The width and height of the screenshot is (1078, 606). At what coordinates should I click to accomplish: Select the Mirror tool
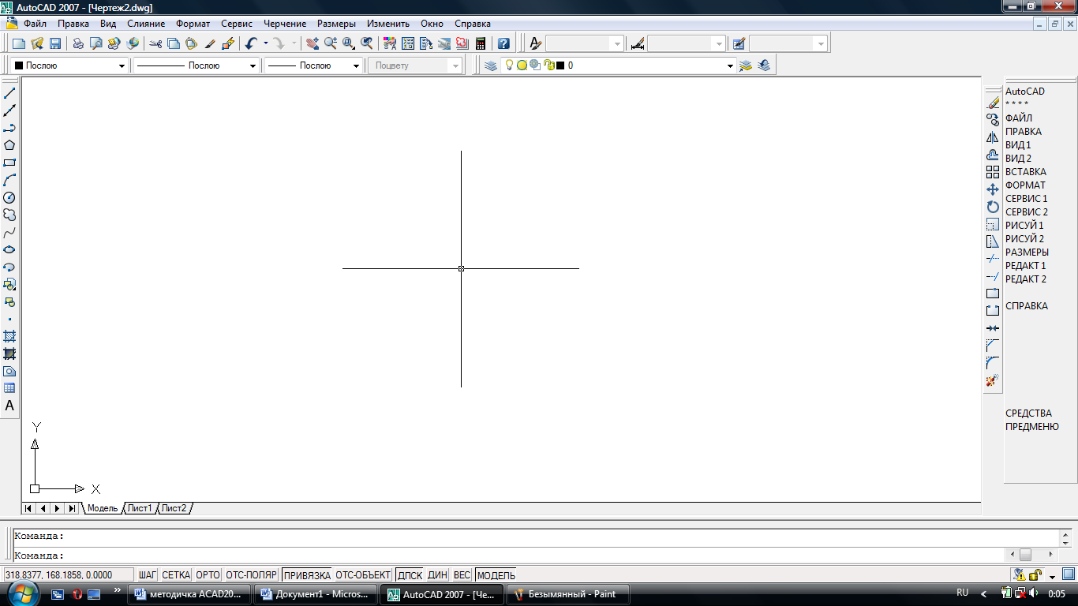[993, 137]
